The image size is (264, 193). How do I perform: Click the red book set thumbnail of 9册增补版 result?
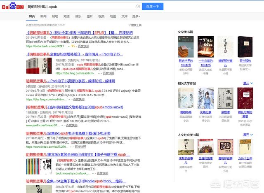click(39, 66)
